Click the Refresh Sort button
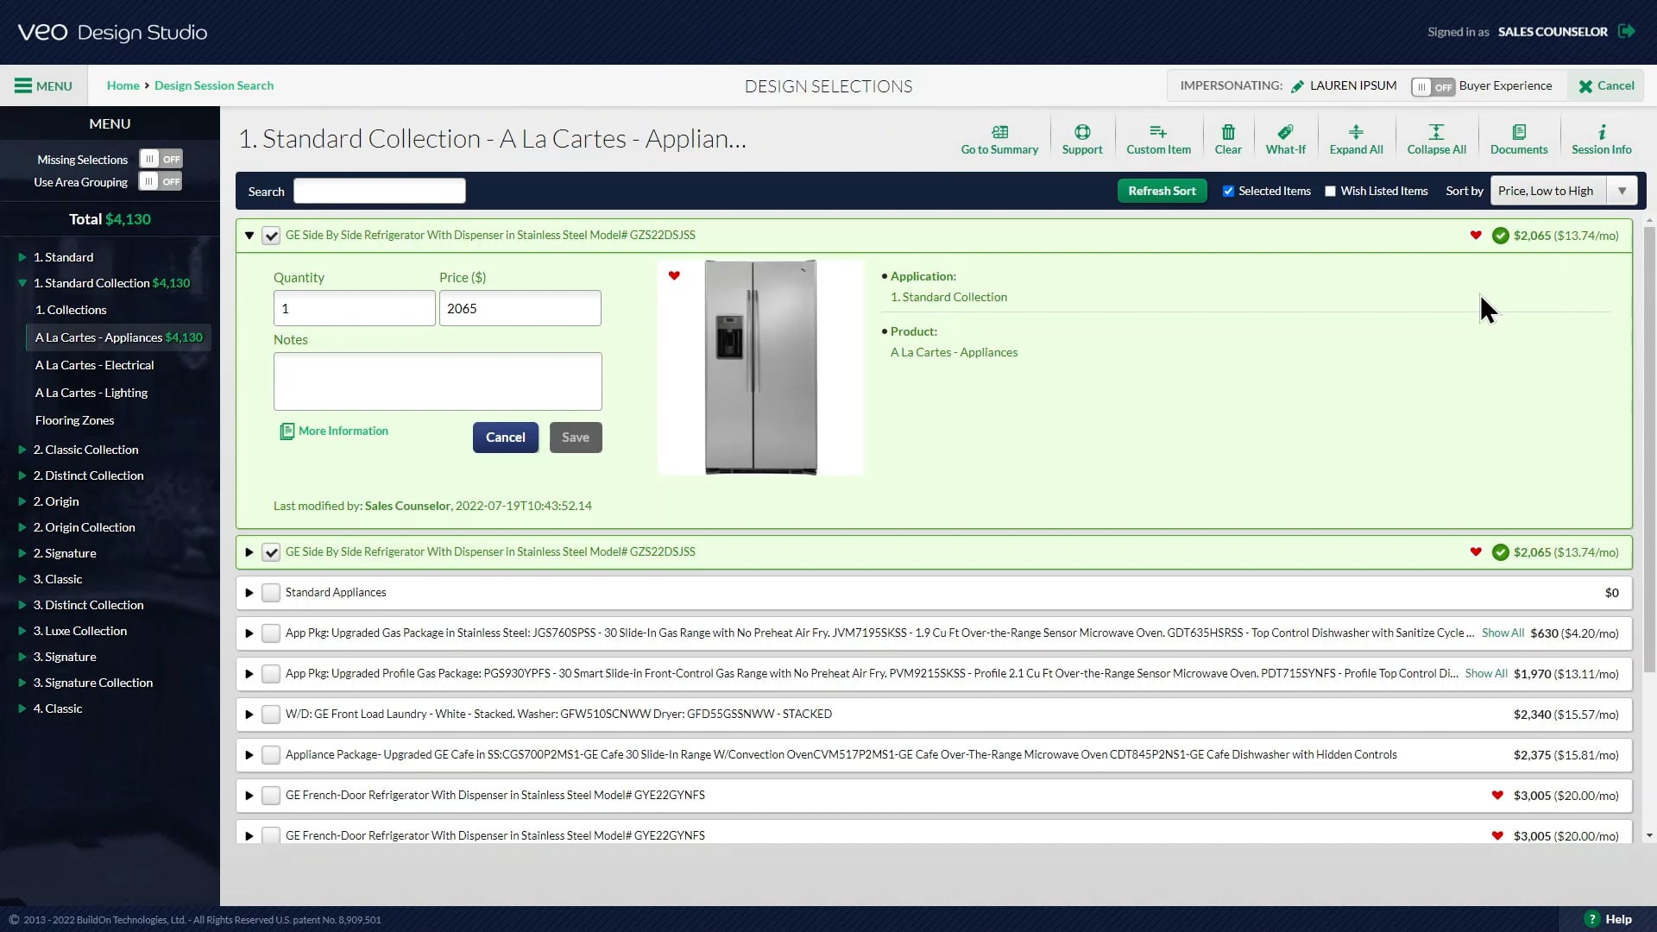Screen dimensions: 1657x932 pyautogui.click(x=1162, y=191)
